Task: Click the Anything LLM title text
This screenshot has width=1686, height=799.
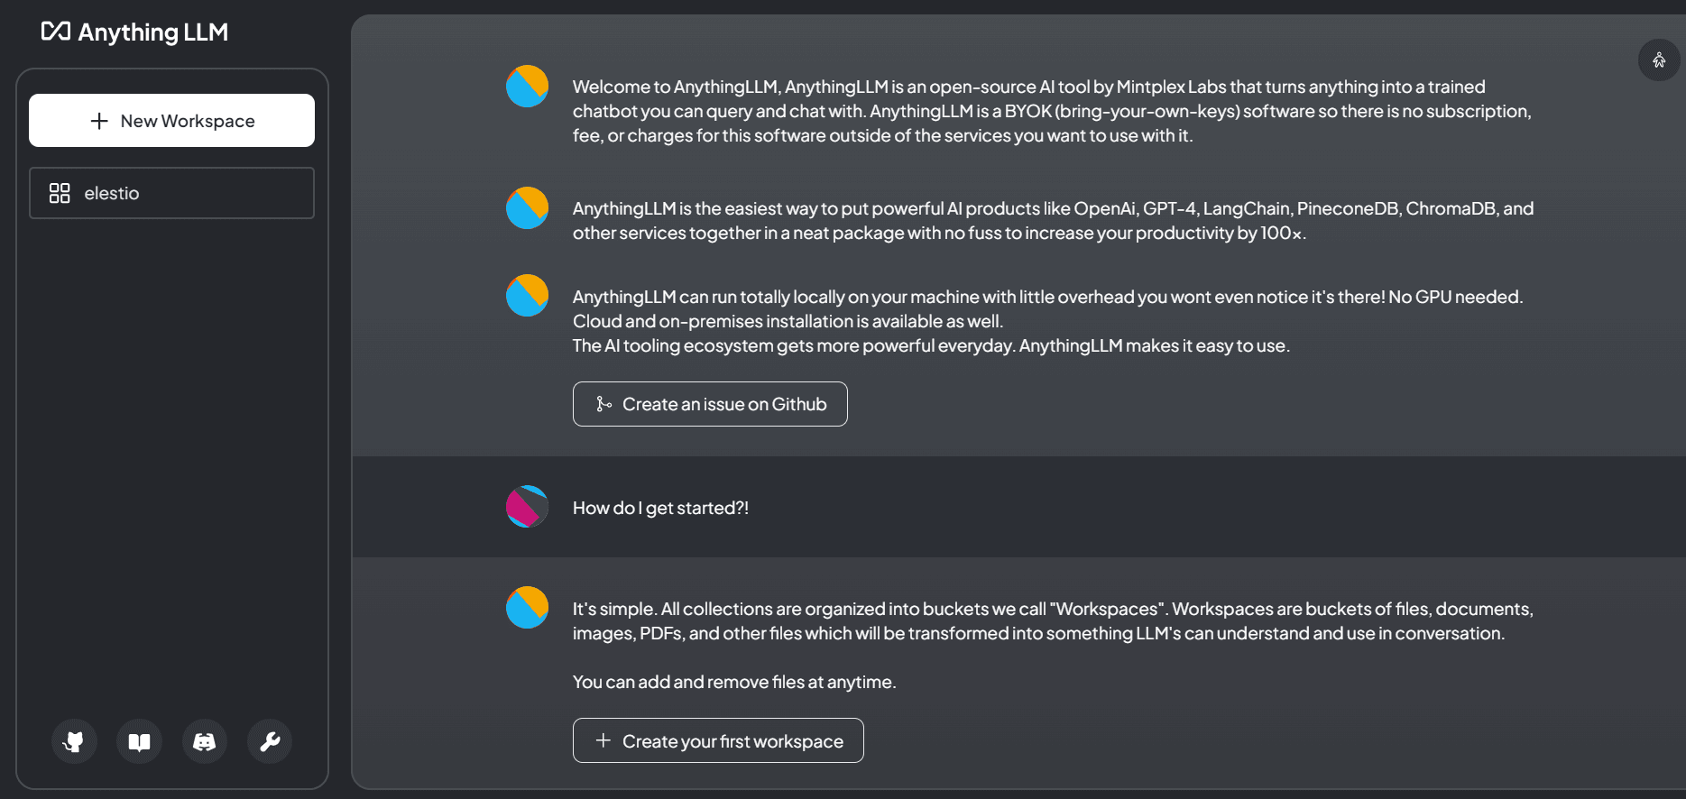Action: click(153, 32)
